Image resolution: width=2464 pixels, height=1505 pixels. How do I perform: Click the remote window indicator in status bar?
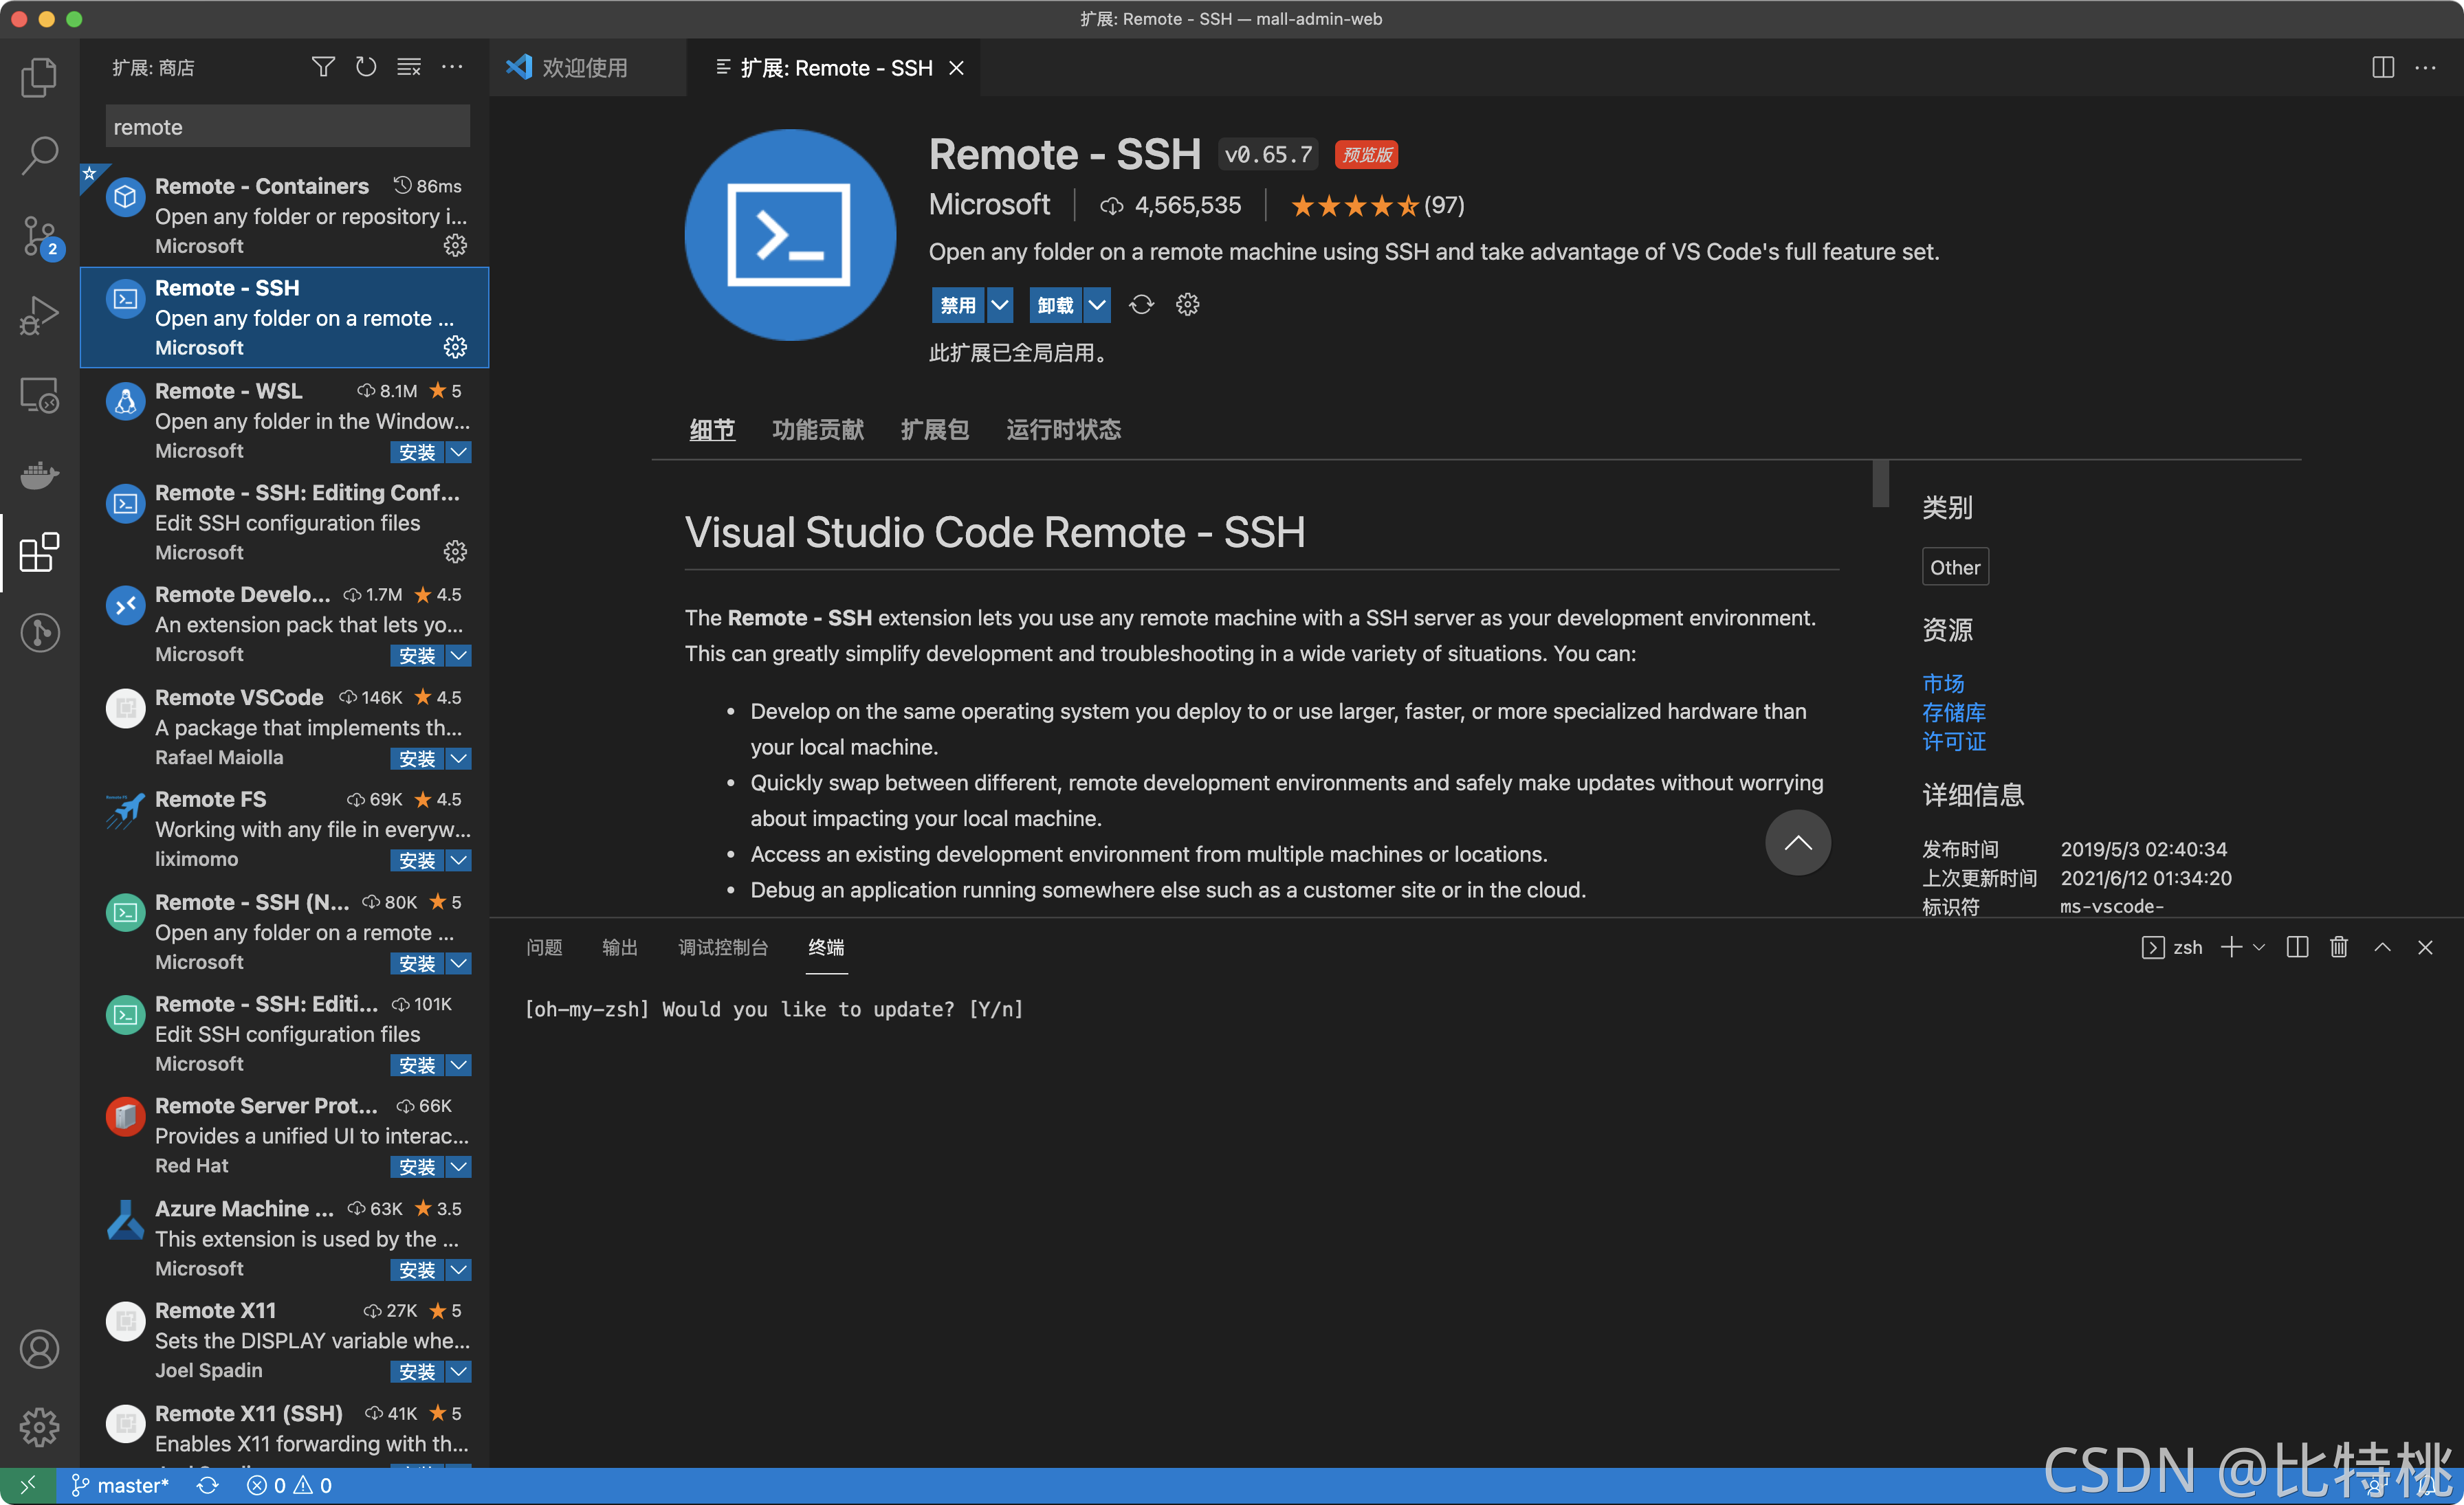pyautogui.click(x=28, y=1486)
